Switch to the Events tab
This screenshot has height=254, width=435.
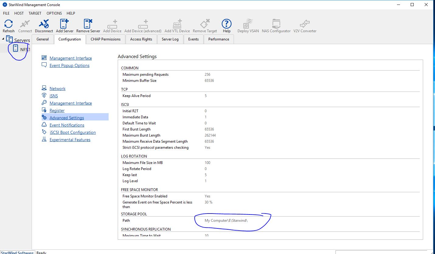tap(193, 39)
